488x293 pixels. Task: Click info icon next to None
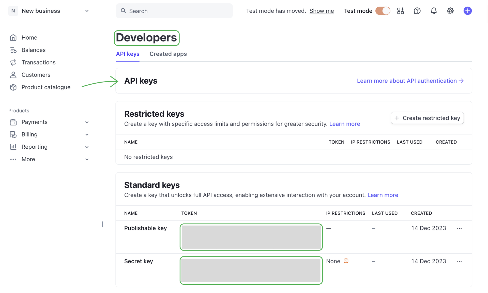346,261
